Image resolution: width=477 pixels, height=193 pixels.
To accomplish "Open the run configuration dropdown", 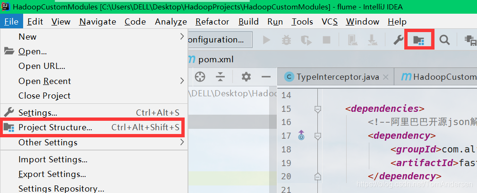I will click(220, 40).
